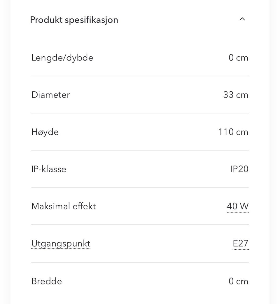Open the Utgangspunkt term explanation
The image size is (280, 304).
coord(61,244)
